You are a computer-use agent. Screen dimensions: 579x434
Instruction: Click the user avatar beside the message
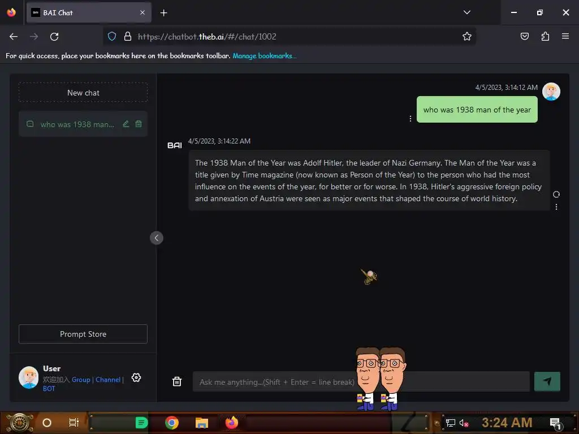tap(551, 92)
